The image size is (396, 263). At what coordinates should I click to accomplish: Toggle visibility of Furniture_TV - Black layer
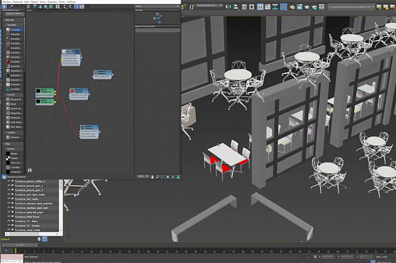tap(8, 221)
